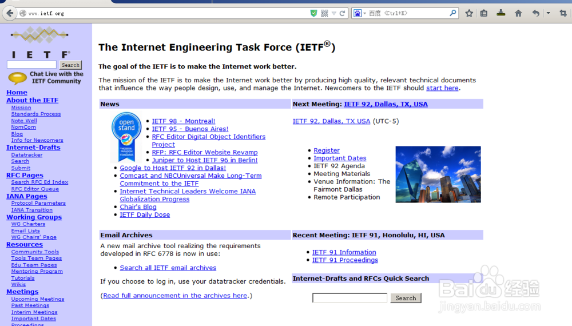This screenshot has height=326, width=572.
Task: Bookmark this page with the star icon
Action: pos(469,14)
